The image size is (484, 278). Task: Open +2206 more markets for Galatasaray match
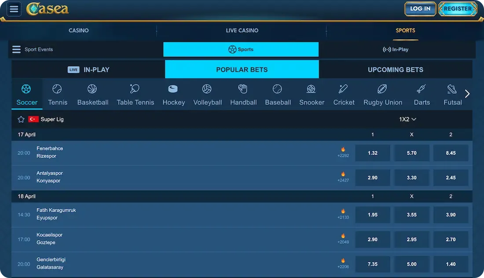coord(343,267)
